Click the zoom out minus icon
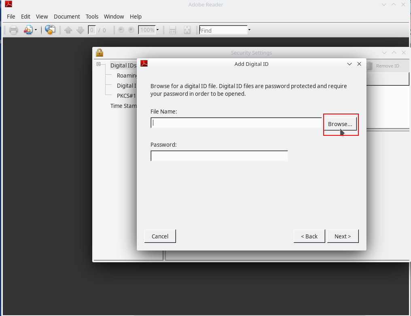Image resolution: width=411 pixels, height=316 pixels. click(121, 30)
